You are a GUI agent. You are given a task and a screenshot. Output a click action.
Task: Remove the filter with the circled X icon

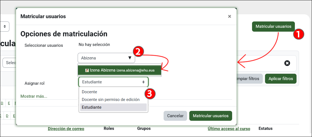[x=287, y=63]
